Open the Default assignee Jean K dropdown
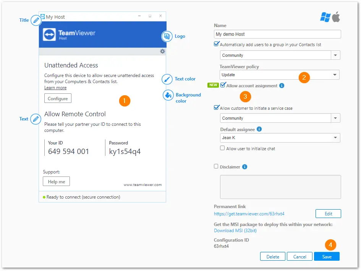The image size is (361, 271). pos(280,138)
